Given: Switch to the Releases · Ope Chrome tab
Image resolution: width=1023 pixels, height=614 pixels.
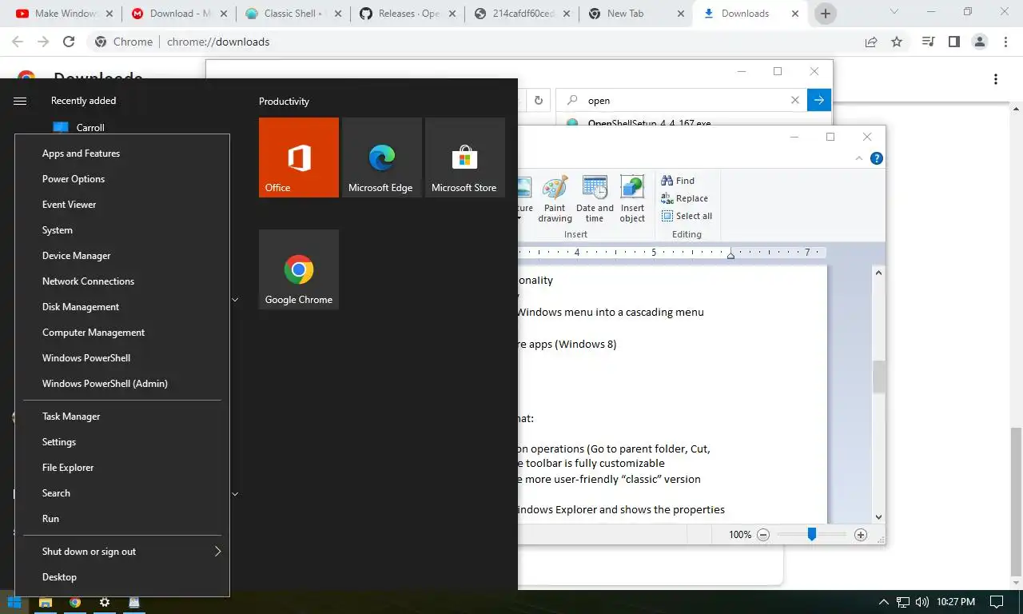Looking at the screenshot, I should tap(408, 14).
